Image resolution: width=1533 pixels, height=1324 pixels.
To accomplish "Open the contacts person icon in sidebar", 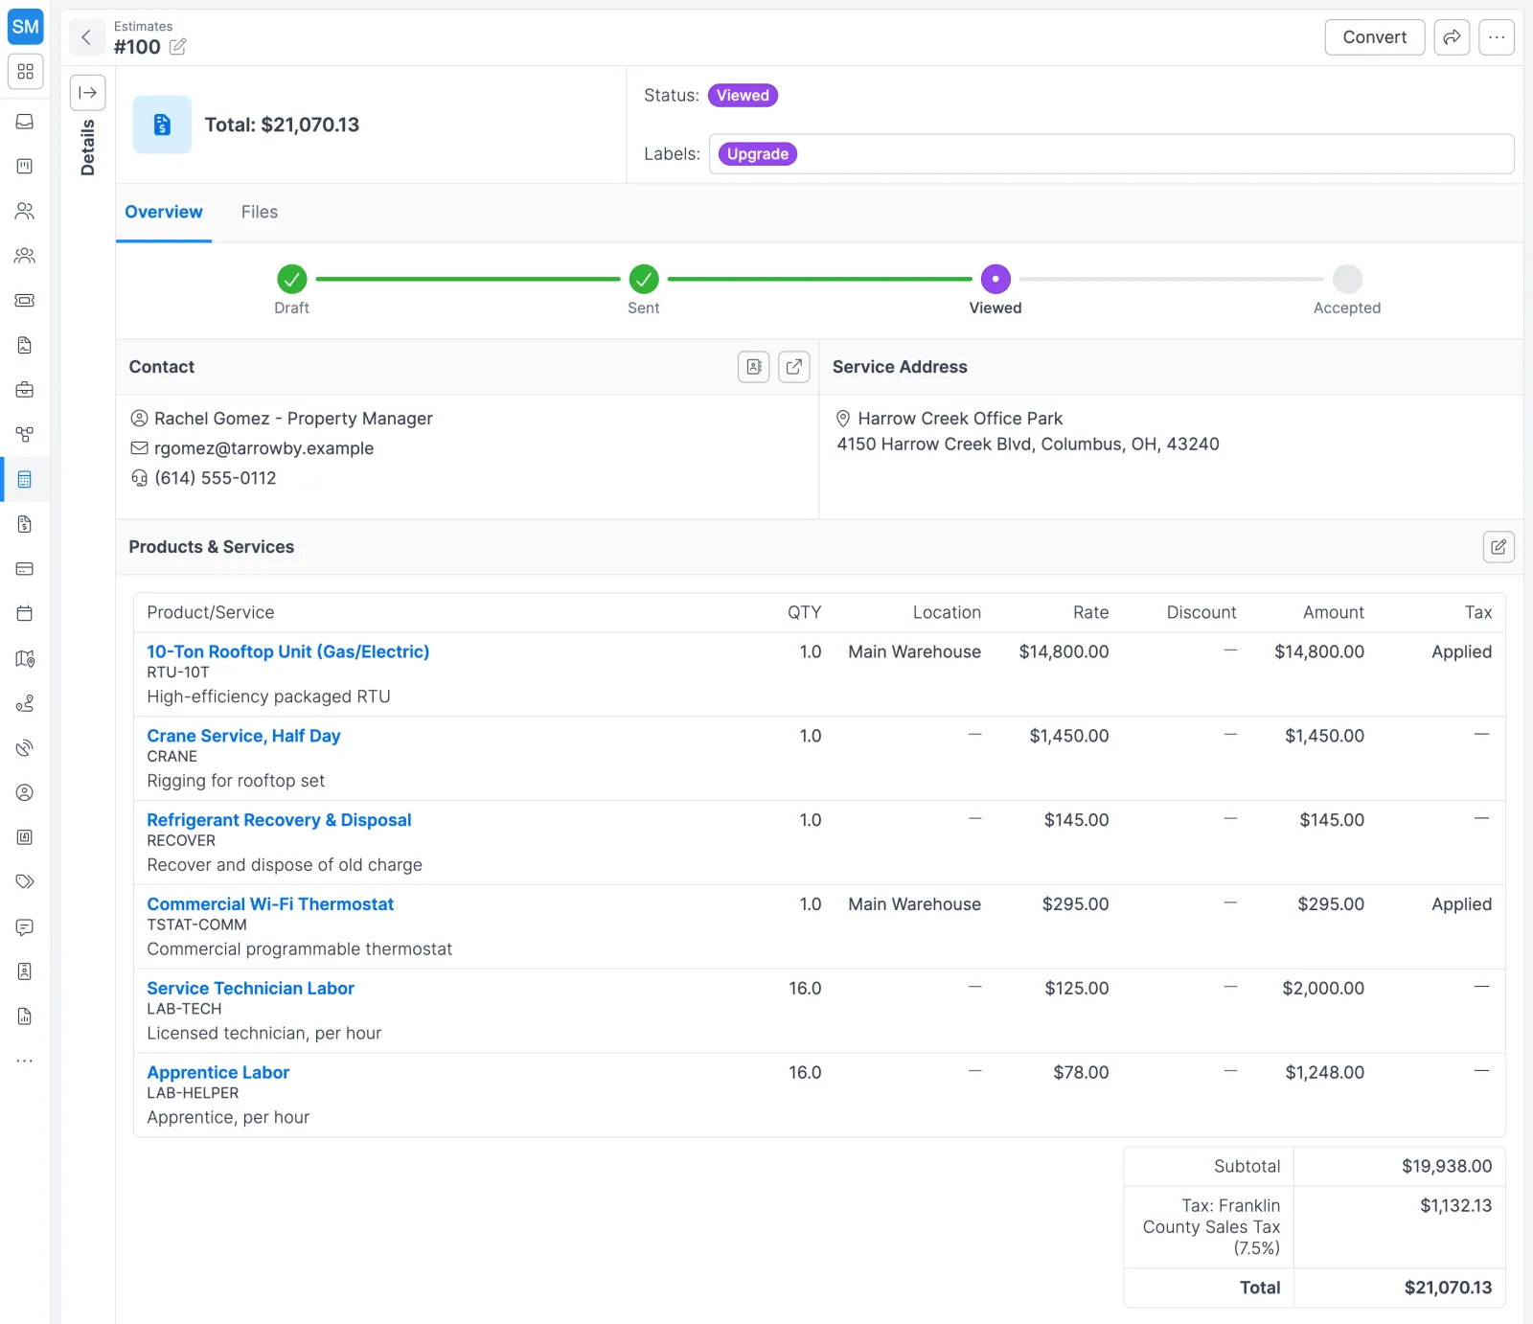I will coord(25,211).
